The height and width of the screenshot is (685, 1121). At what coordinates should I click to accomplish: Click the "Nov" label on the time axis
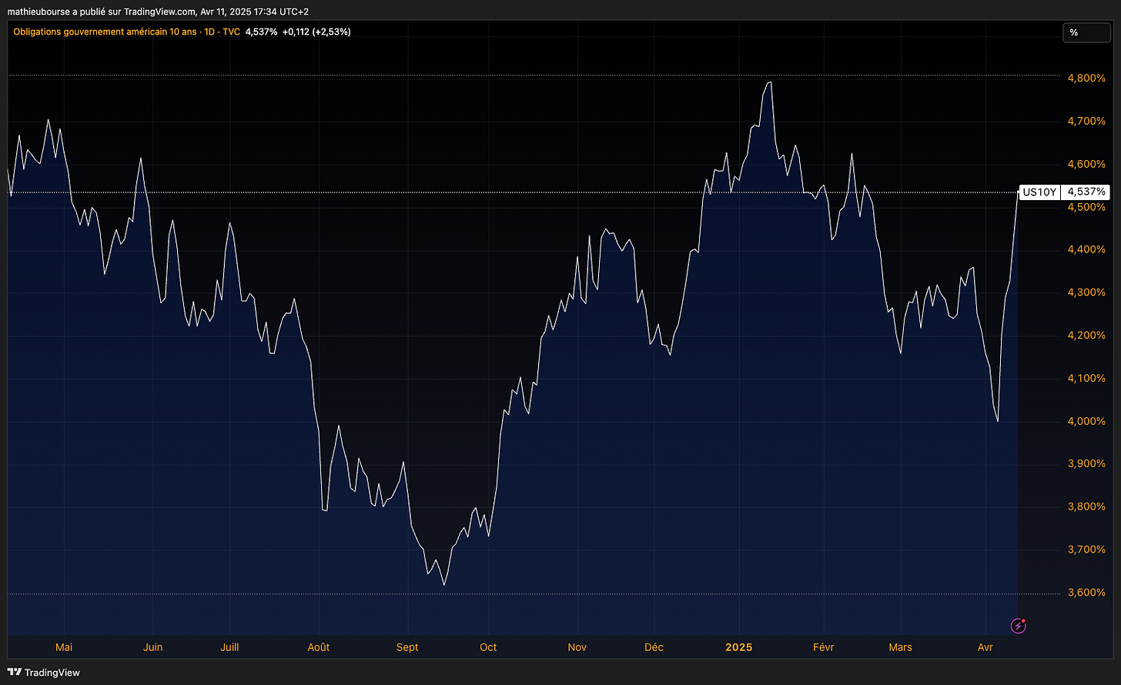577,647
